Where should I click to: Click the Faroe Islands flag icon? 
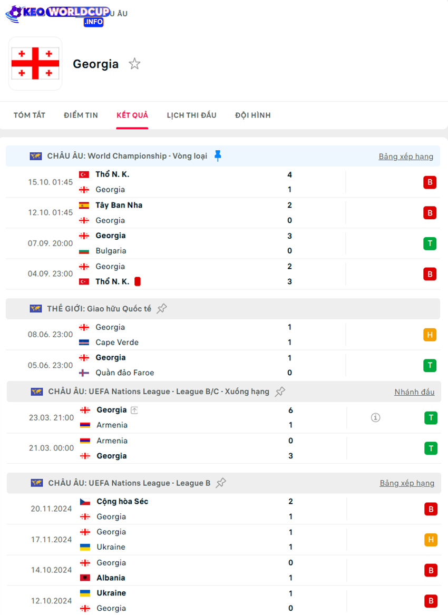pos(84,373)
